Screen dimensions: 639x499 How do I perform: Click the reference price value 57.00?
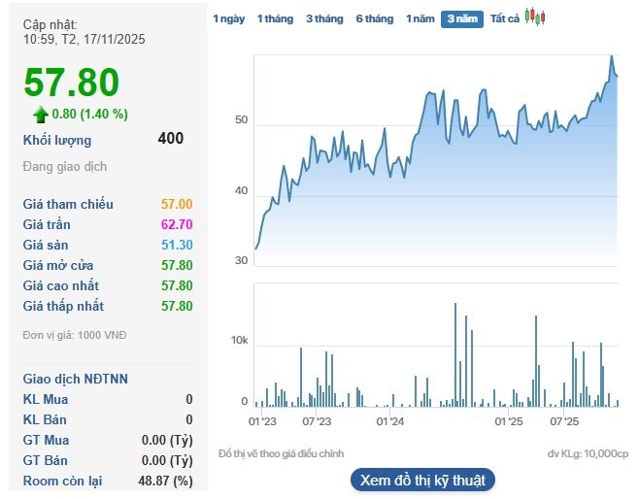click(177, 204)
